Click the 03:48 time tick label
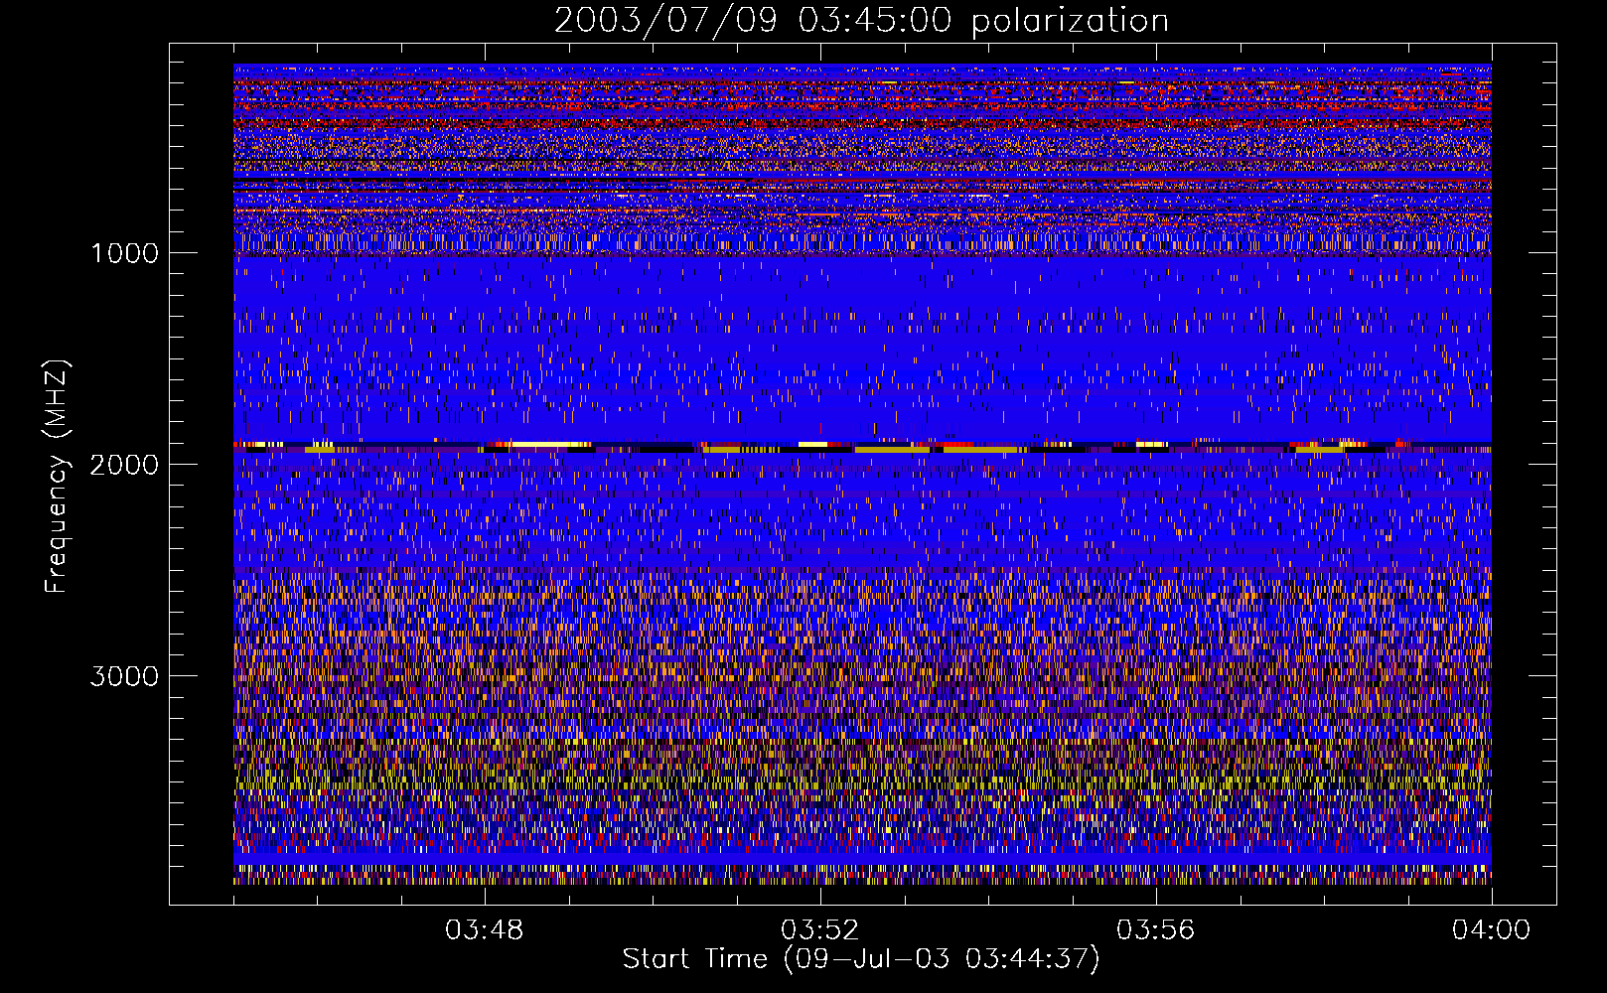The image size is (1607, 993). pyautogui.click(x=484, y=930)
